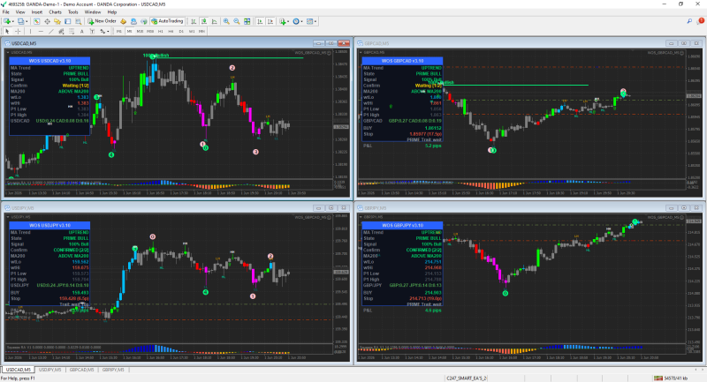This screenshot has height=382, width=707.
Task: Click the New Order button
Action: coord(102,21)
